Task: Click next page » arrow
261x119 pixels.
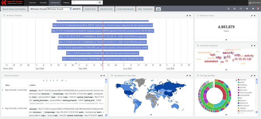Action: (66, 80)
